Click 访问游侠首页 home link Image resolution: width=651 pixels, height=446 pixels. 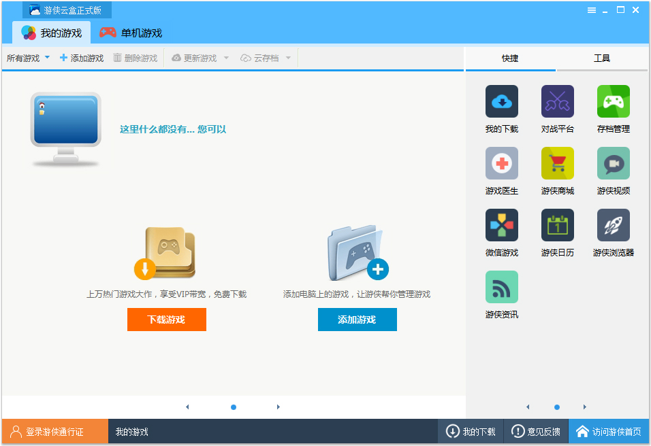[x=609, y=432]
